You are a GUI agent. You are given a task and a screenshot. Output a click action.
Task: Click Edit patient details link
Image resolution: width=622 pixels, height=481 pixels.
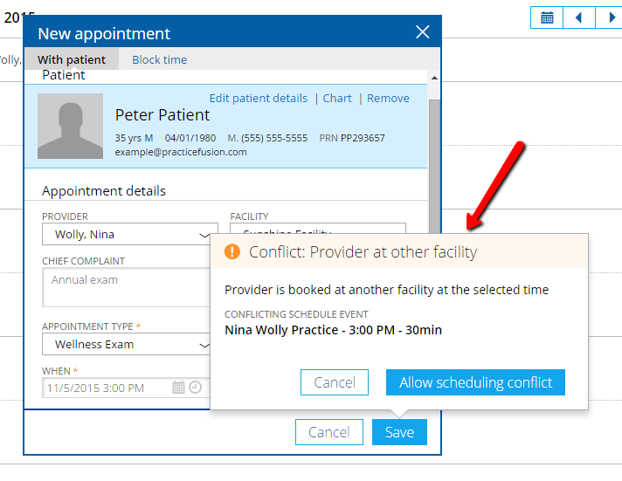point(259,98)
